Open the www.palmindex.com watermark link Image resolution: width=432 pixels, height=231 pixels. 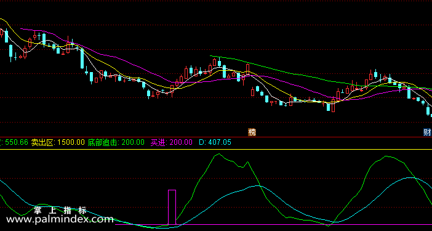pos(60,219)
